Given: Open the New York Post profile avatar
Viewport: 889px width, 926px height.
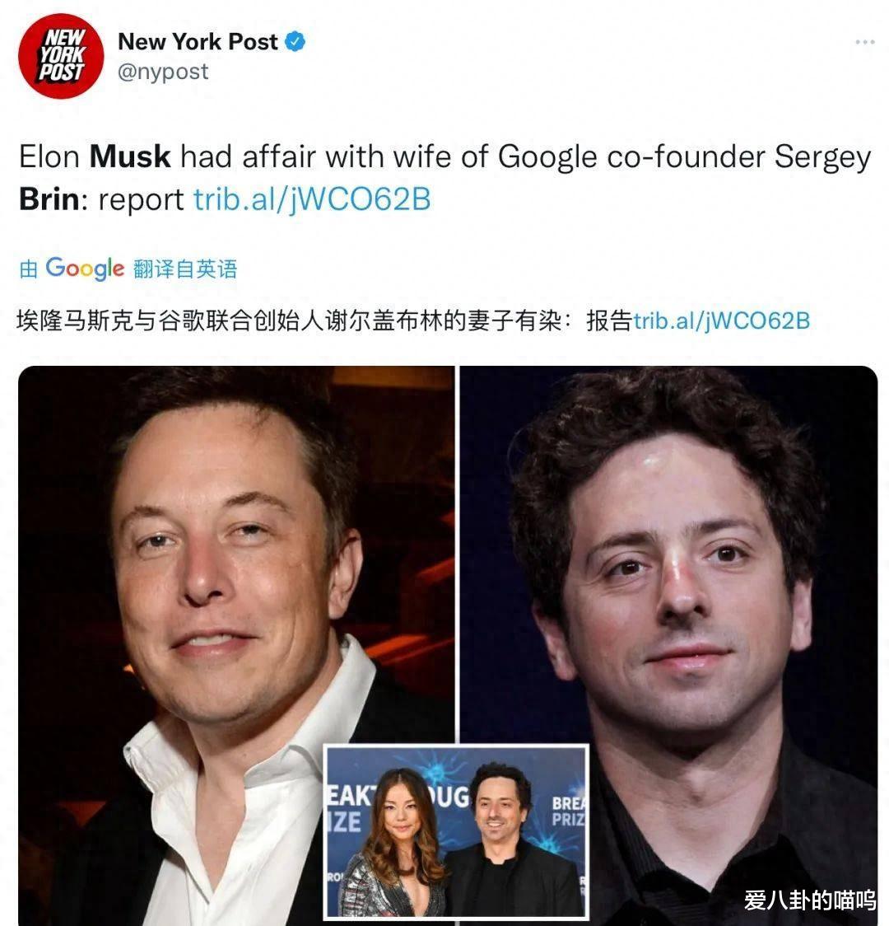Looking at the screenshot, I should pos(61,56).
